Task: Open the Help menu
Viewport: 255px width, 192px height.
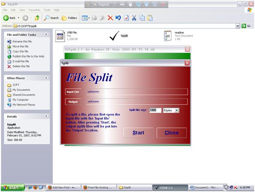Action: 56,10
